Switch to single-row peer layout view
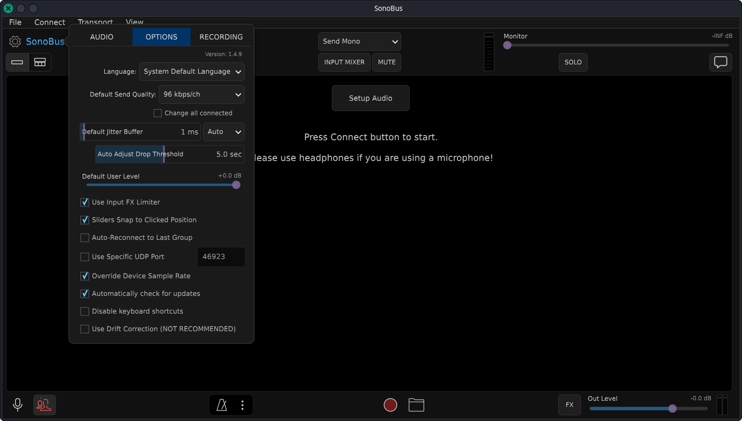Viewport: 742px width, 421px height. (x=17, y=62)
